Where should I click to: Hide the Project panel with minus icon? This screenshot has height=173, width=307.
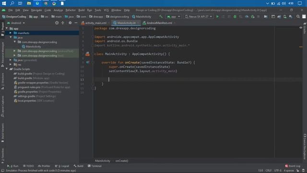[76, 23]
